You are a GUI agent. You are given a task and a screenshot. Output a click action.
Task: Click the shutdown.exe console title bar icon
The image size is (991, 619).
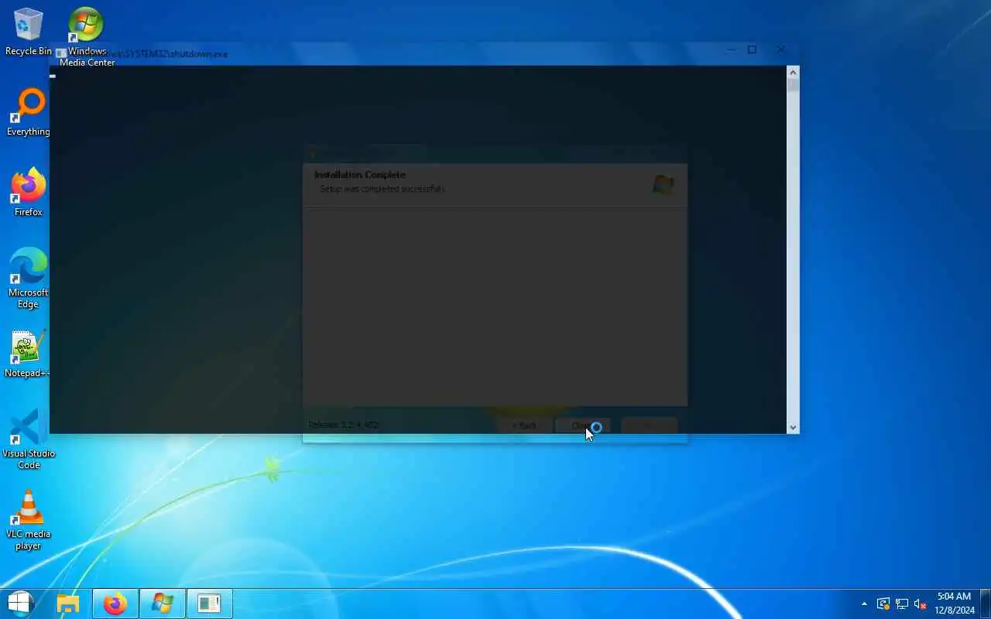pyautogui.click(x=60, y=54)
